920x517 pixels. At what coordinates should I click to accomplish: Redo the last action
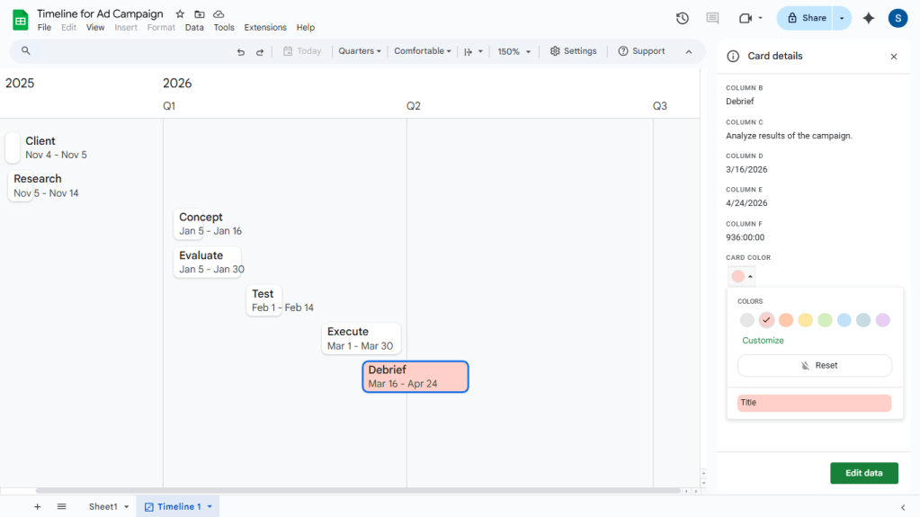[259, 51]
